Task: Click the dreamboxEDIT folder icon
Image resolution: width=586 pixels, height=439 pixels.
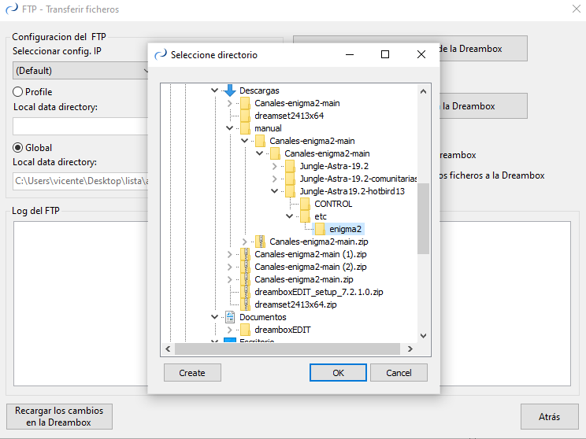Action: (245, 330)
